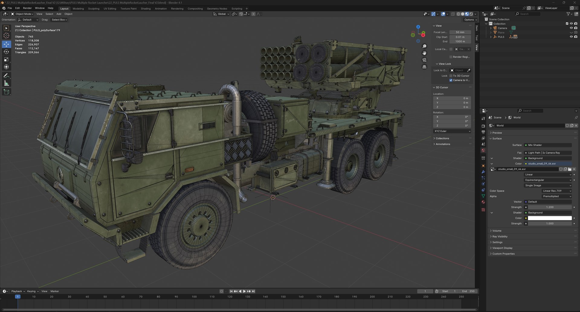The height and width of the screenshot is (312, 580).
Task: Open the Item sidebar tab
Action: point(477,28)
